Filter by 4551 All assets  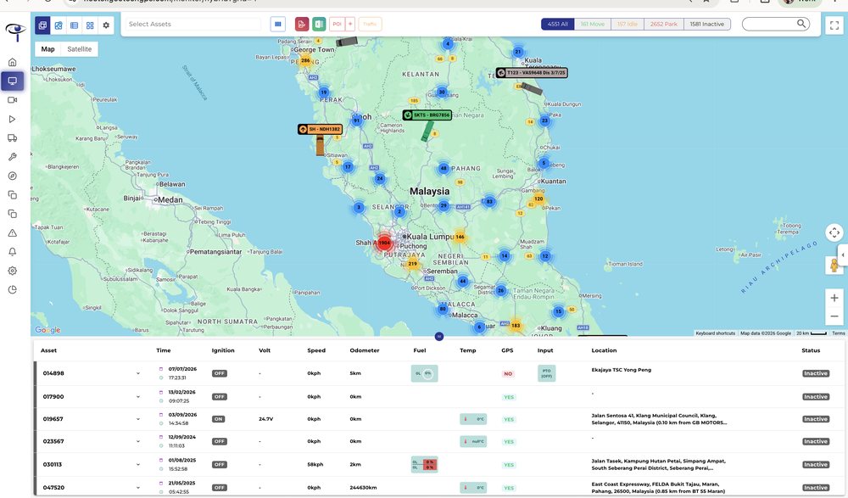pyautogui.click(x=558, y=24)
